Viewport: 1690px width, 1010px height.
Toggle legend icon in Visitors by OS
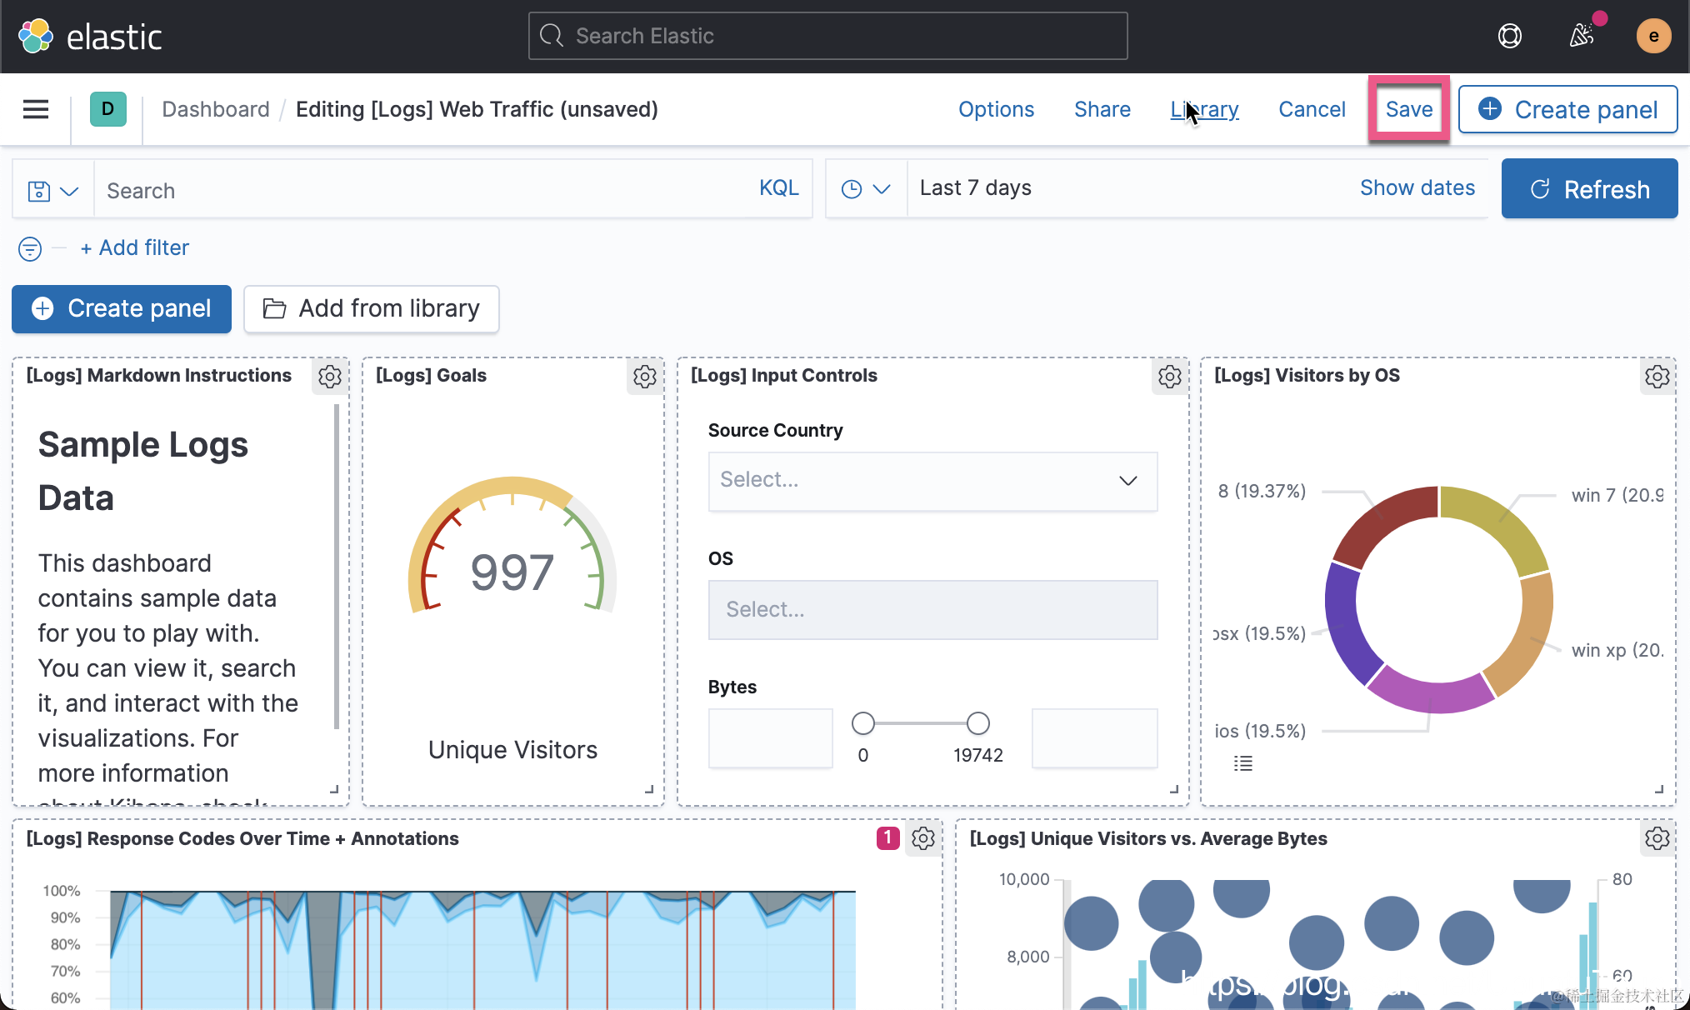pos(1242,762)
